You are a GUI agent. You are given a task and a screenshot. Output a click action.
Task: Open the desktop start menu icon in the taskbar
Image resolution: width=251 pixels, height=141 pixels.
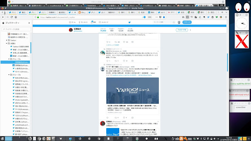click(2, 139)
